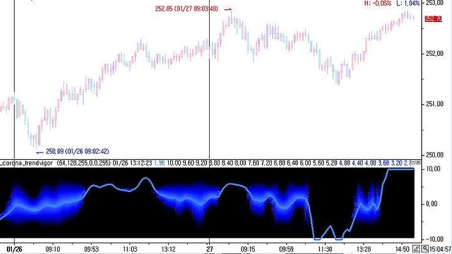Click the 11:03 time axis label
Image resolution: width=452 pixels, height=254 pixels.
130,249
